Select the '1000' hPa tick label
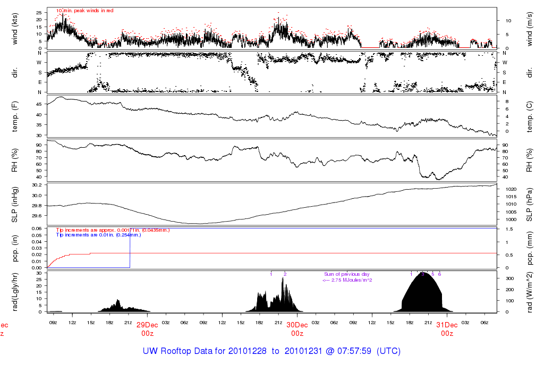Image resolution: width=544 pixels, height=372 pixels. coord(511,219)
